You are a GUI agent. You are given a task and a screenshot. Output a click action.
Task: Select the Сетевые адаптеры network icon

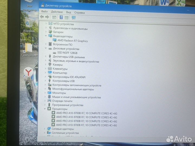[49, 129]
